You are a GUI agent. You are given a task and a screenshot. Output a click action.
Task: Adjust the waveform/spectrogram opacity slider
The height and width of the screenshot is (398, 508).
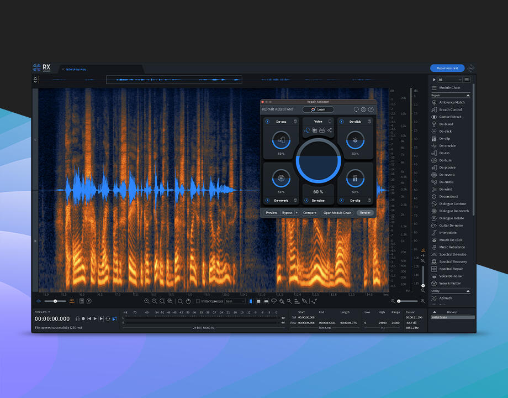click(x=55, y=301)
